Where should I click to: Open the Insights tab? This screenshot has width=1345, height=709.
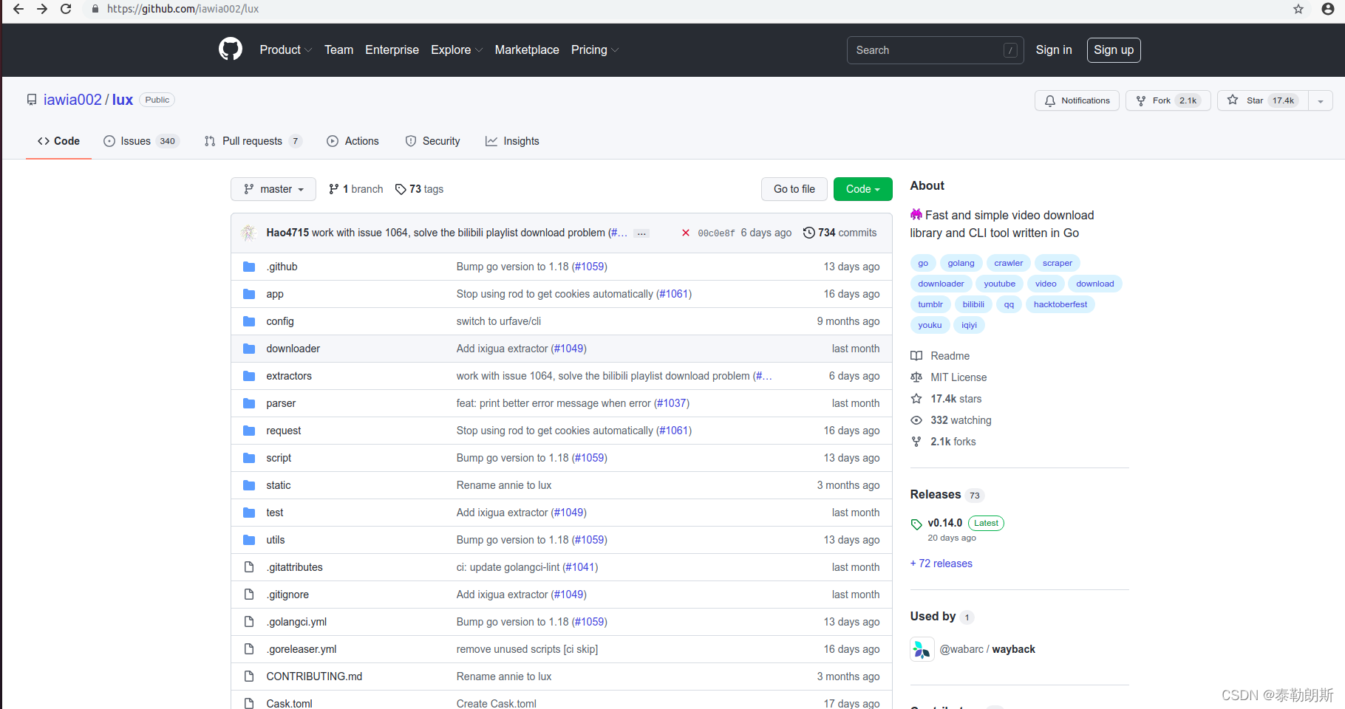coord(512,141)
